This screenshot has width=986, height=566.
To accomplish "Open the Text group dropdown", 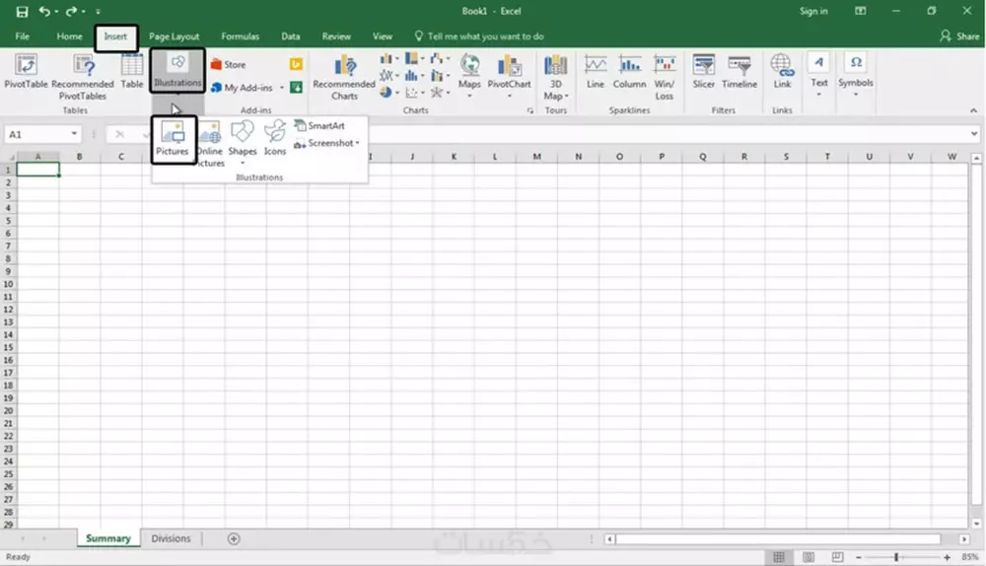I will tap(818, 76).
